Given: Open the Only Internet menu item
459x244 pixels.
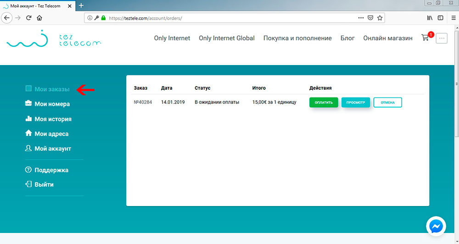Looking at the screenshot, I should point(172,38).
